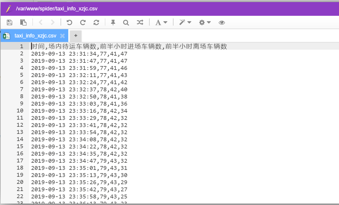Click row 2019-09-13 23:33:03,78,41,36
Screen dimensions: 339x205
pos(79,103)
